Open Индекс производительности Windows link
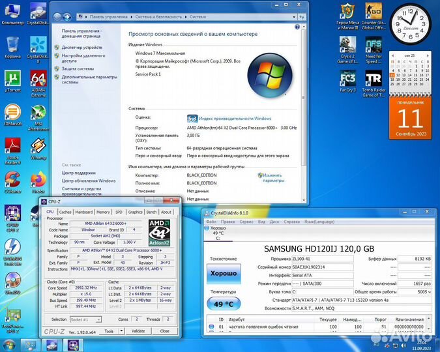The image size is (440, 352). pos(235,119)
